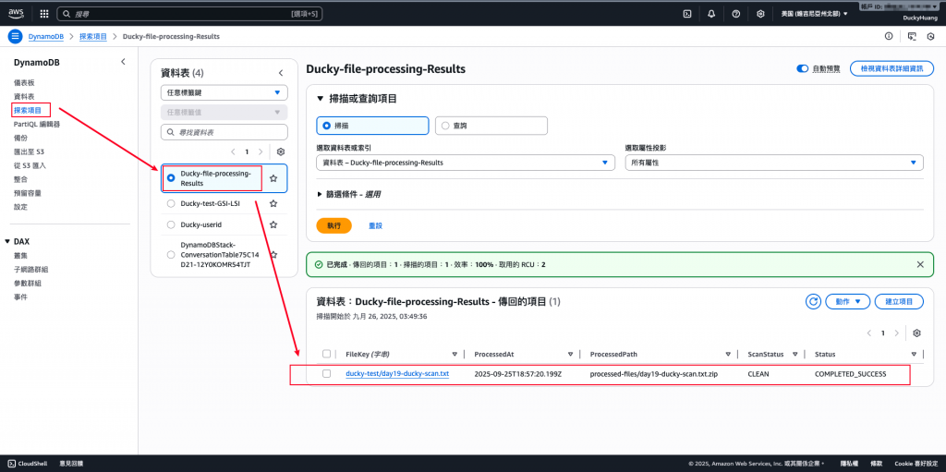
Task: Open 儀表板 in side navigation
Action: pos(24,82)
